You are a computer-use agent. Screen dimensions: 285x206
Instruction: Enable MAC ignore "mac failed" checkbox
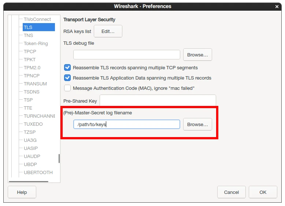pos(67,88)
